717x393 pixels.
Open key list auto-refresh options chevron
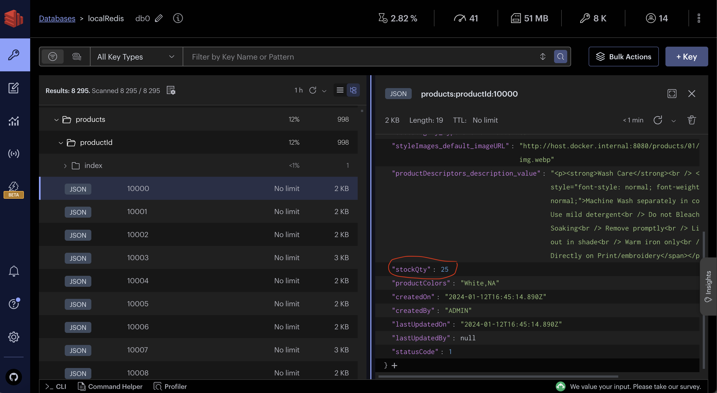tap(324, 91)
